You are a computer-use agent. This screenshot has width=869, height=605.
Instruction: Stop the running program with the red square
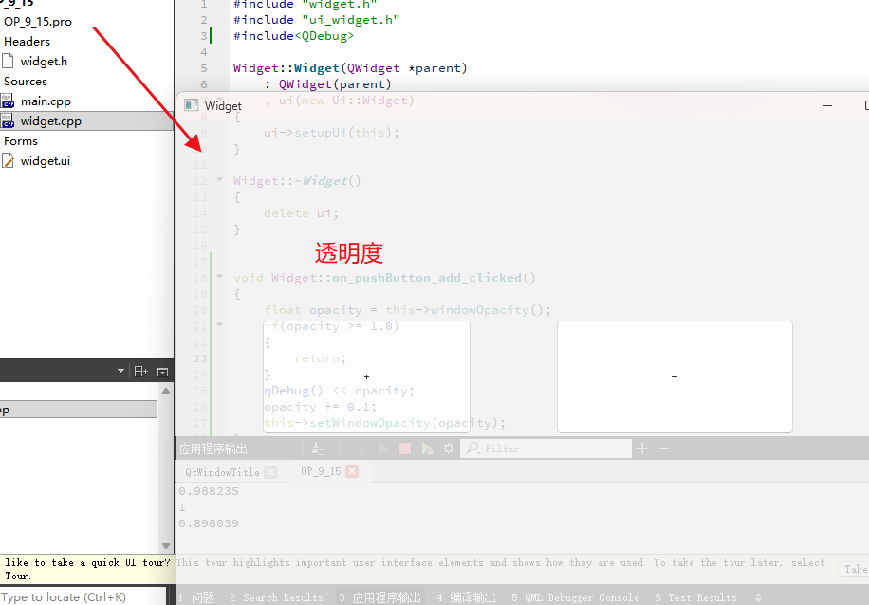point(405,449)
